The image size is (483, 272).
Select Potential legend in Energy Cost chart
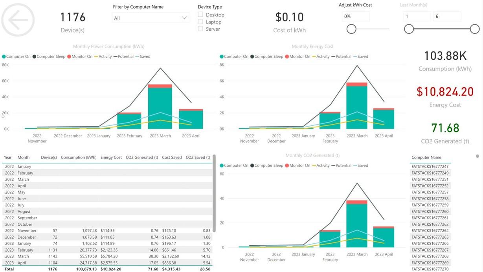coord(341,57)
